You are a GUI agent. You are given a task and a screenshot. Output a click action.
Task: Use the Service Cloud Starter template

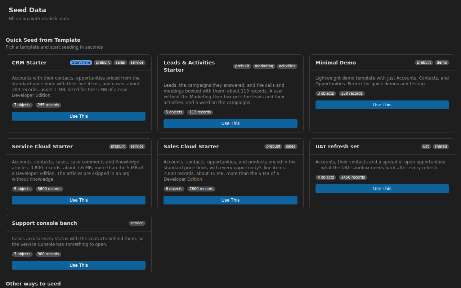(x=79, y=200)
